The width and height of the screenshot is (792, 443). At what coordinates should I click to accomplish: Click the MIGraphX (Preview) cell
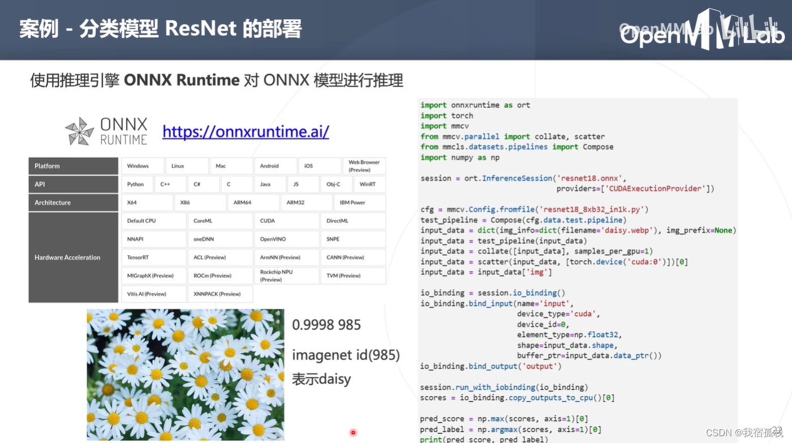(x=154, y=276)
